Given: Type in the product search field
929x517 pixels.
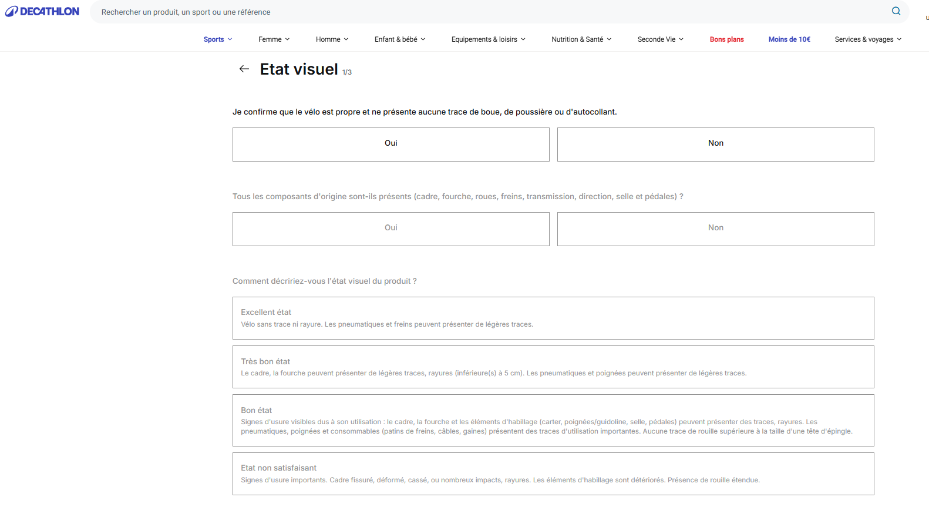Looking at the screenshot, I should pyautogui.click(x=470, y=12).
